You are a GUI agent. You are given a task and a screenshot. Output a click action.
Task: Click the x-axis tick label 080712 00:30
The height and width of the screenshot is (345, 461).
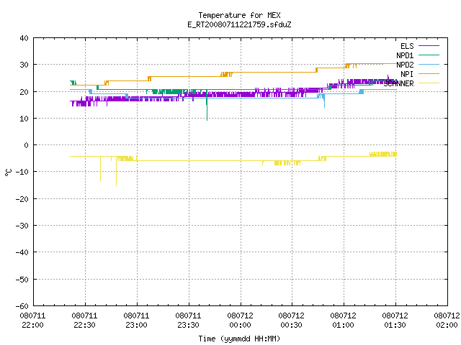[x=291, y=320]
